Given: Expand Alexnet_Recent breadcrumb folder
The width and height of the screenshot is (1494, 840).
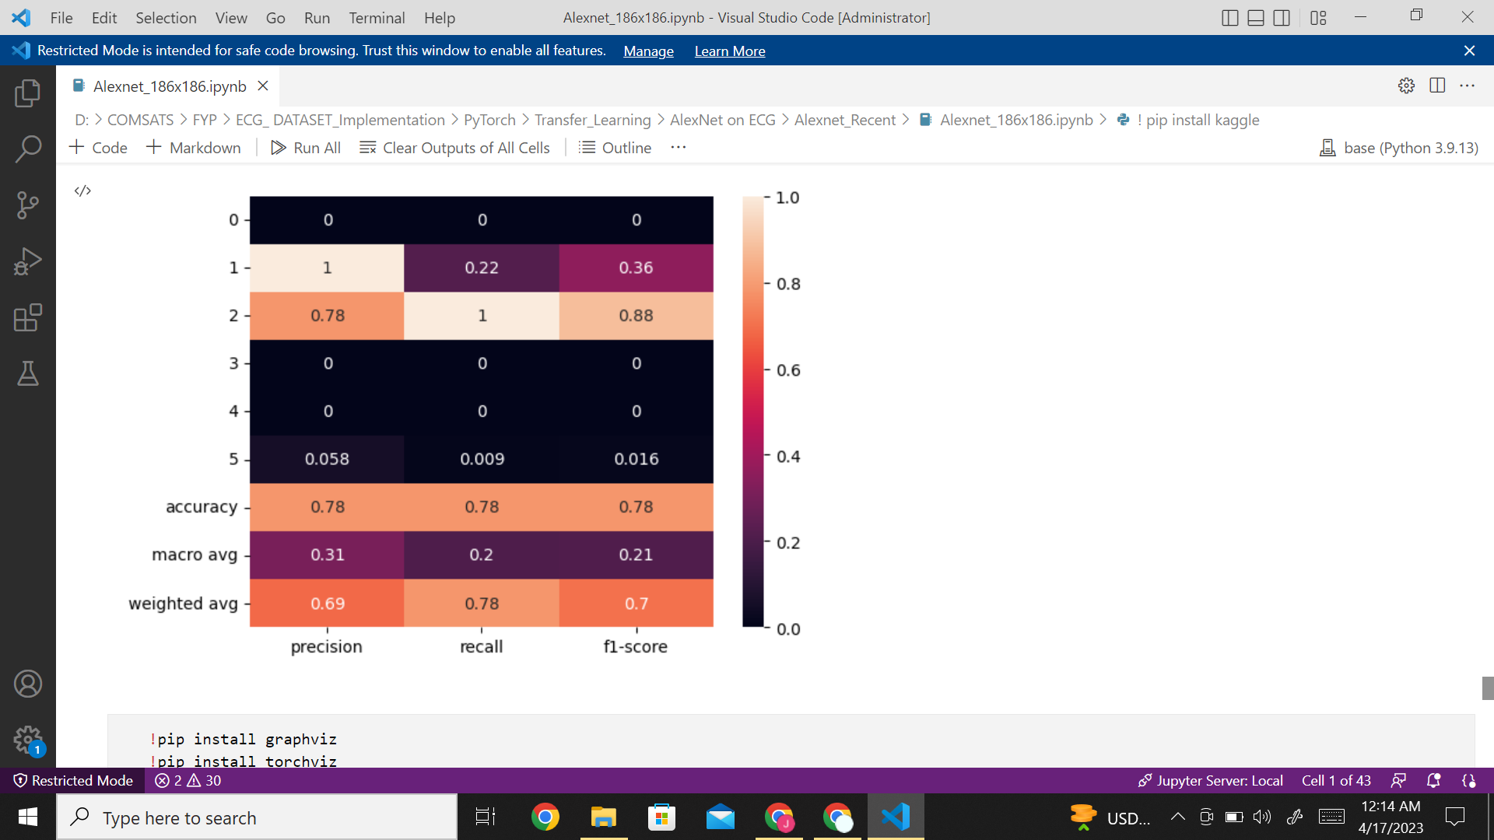Looking at the screenshot, I should (x=845, y=120).
